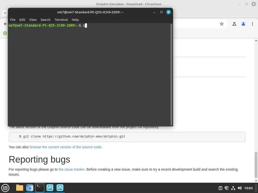This screenshot has width=258, height=193.
Task: Open 'browse the current version of the source code' link
Action: 66,147
